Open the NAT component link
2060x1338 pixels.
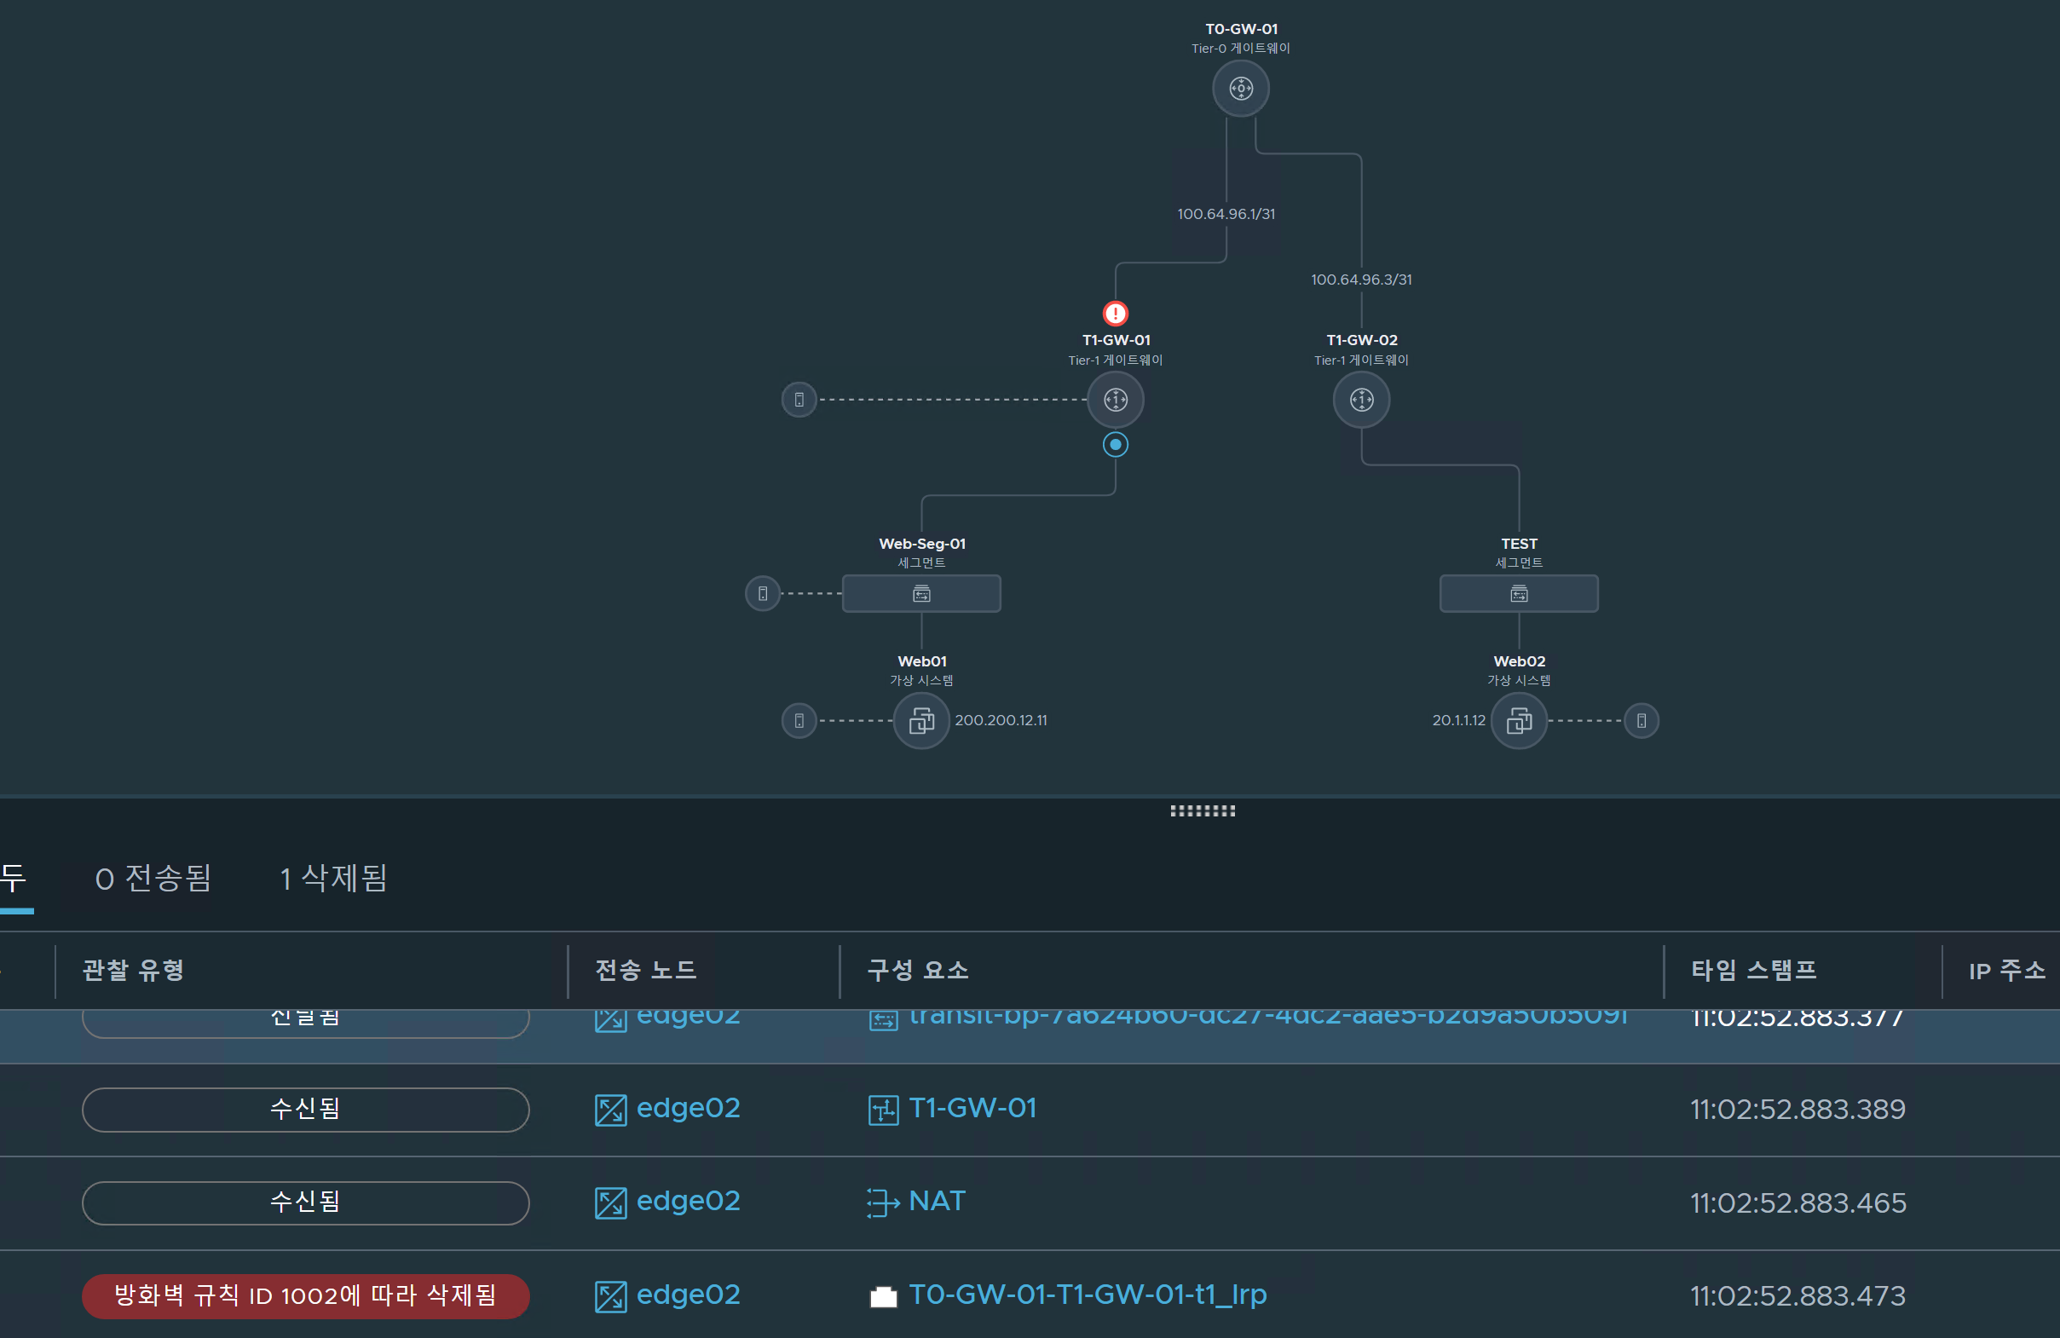click(x=937, y=1202)
